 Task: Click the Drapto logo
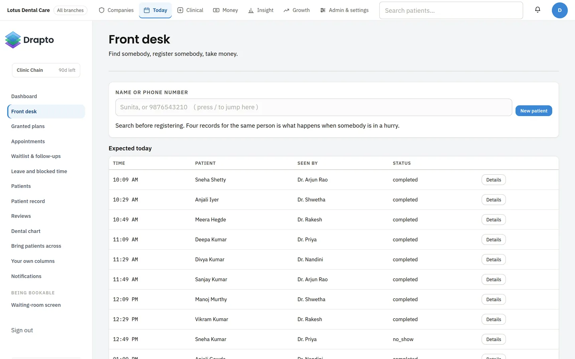(30, 40)
